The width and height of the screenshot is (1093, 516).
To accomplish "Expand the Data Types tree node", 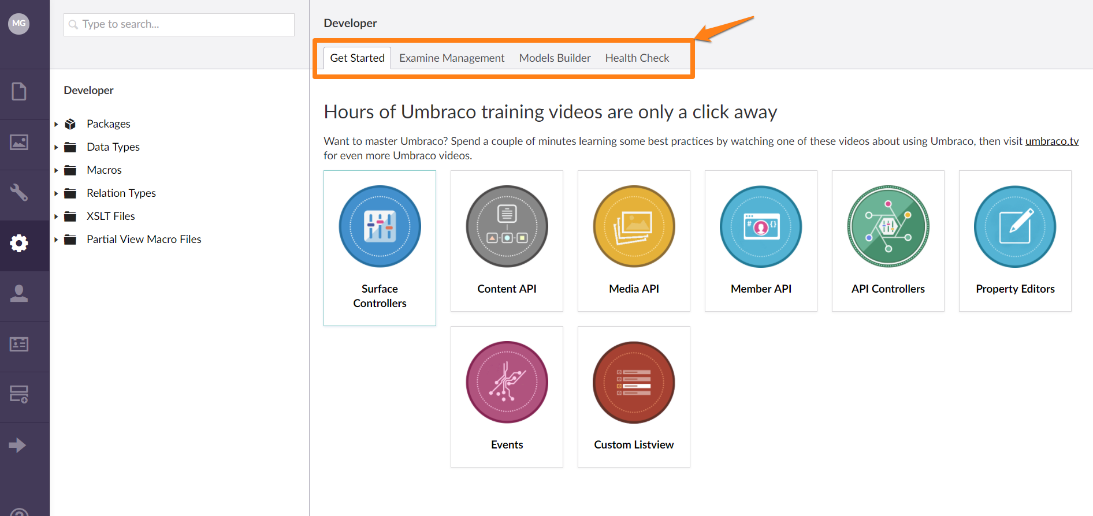I will pos(56,147).
